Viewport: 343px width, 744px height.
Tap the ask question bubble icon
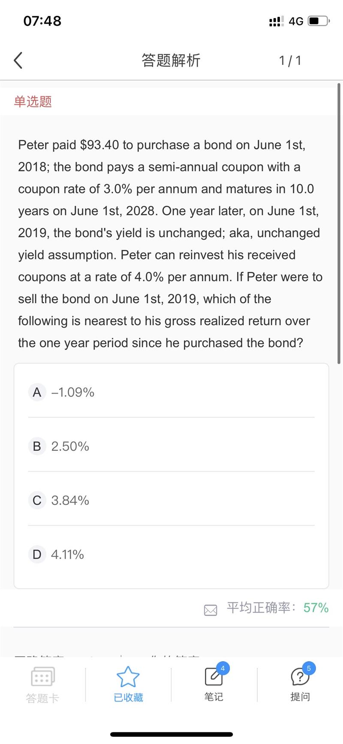pyautogui.click(x=300, y=677)
